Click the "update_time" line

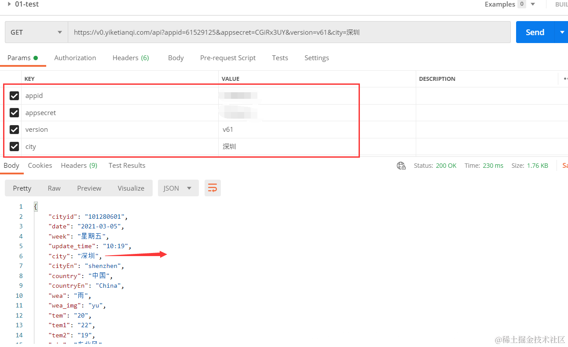[90, 246]
